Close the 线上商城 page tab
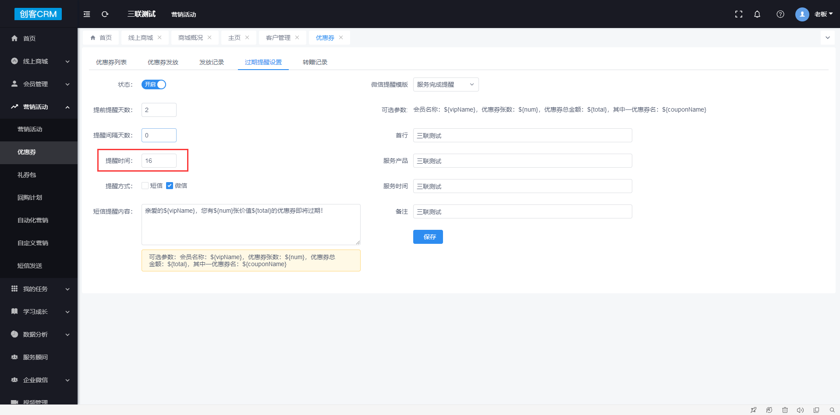Screen dimensions: 840x415 click(159, 38)
